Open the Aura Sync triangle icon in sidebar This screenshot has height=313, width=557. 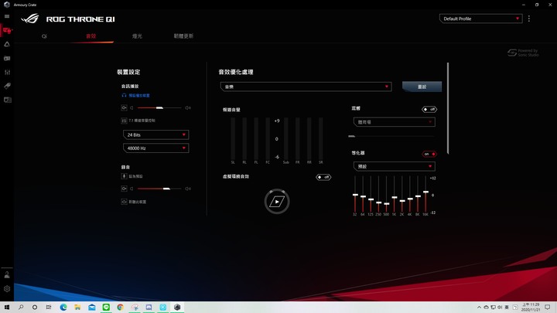coord(7,44)
